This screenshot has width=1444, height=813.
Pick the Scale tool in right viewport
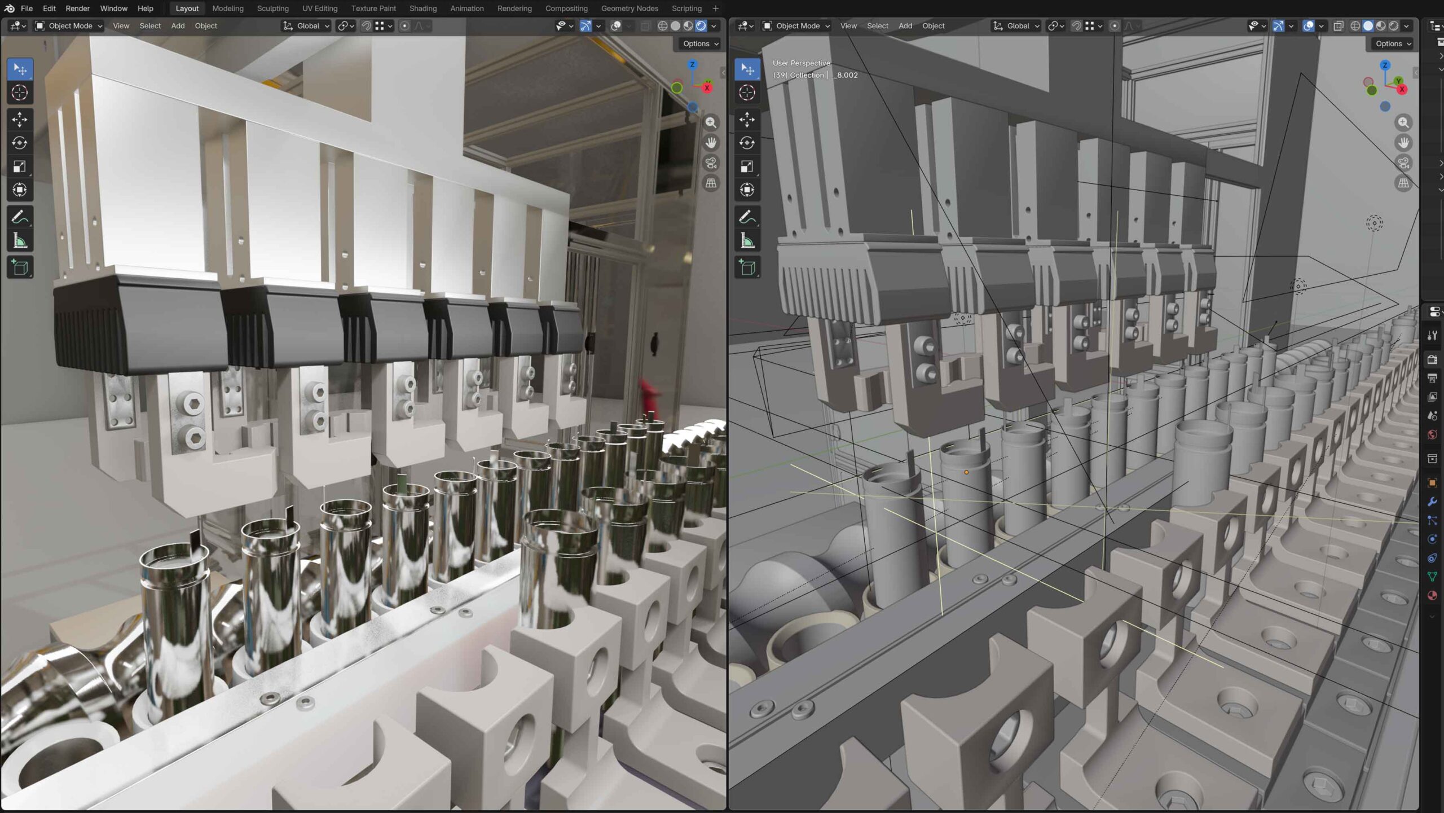(747, 167)
